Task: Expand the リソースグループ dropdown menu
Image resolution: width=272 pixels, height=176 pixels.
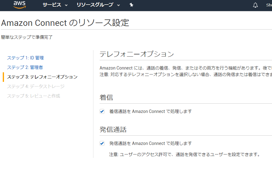Action: 98,5
